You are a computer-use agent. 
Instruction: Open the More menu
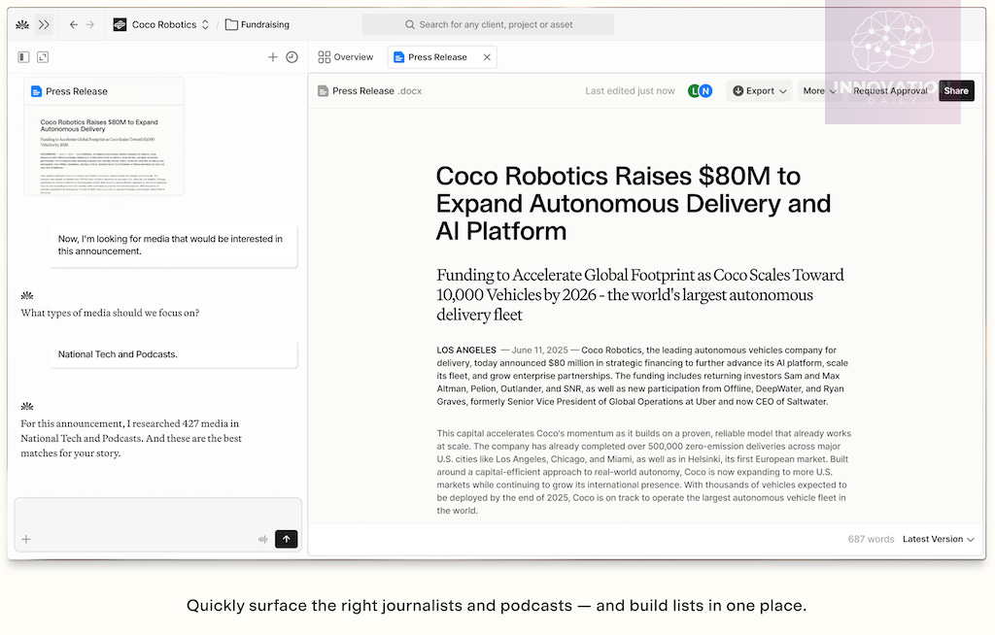819,90
